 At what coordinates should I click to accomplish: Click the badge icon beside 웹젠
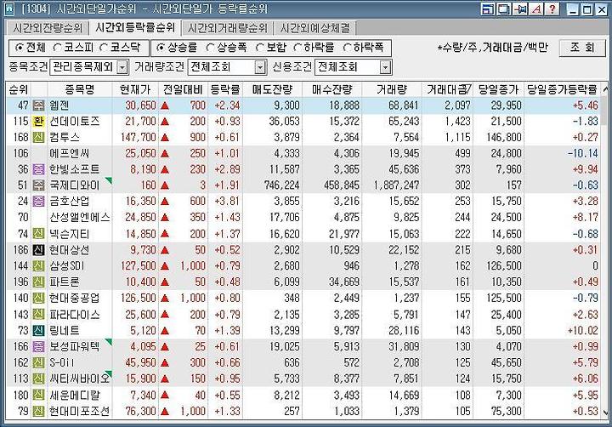coord(38,105)
